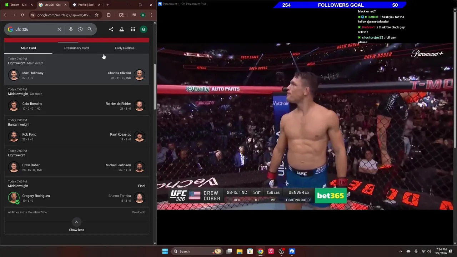This screenshot has width=457, height=257.
Task: Open Google Search Labs flask icon
Action: (x=122, y=29)
